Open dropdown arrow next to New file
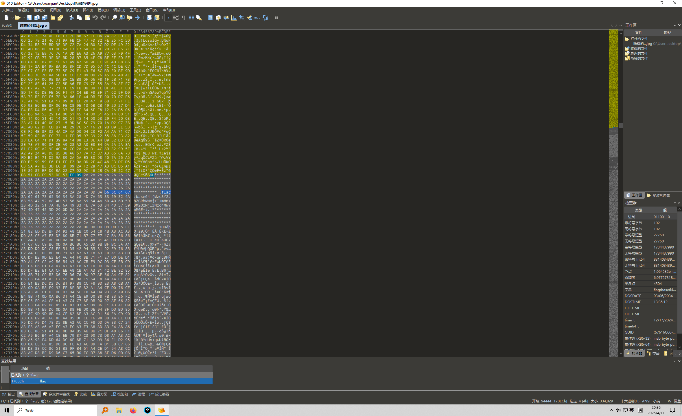Screen dimensions: 682x416 12,18
